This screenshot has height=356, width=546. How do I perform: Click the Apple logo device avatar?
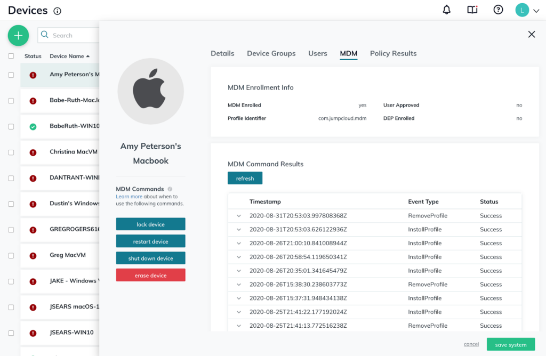150,91
